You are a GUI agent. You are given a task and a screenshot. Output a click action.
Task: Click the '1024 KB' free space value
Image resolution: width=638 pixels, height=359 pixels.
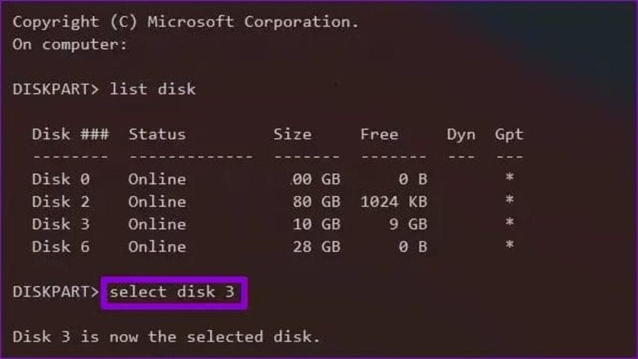click(x=393, y=202)
